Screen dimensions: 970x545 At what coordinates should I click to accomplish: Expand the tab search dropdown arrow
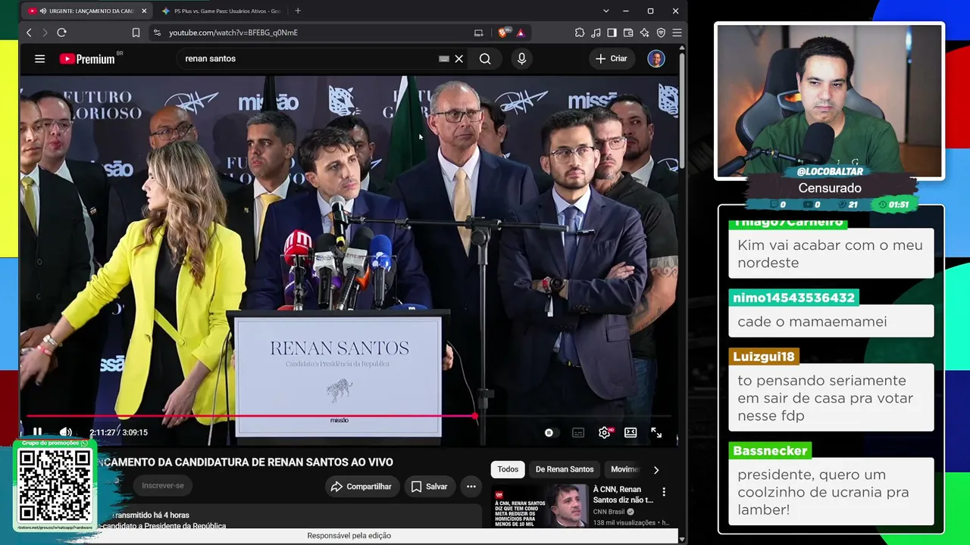[605, 11]
